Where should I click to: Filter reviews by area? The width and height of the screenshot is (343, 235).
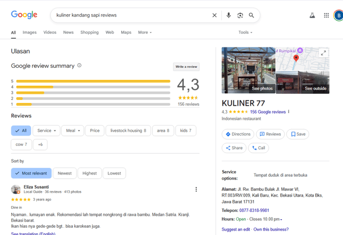tap(163, 130)
